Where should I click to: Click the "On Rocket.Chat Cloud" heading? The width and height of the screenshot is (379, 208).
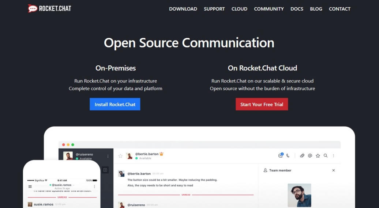click(262, 68)
